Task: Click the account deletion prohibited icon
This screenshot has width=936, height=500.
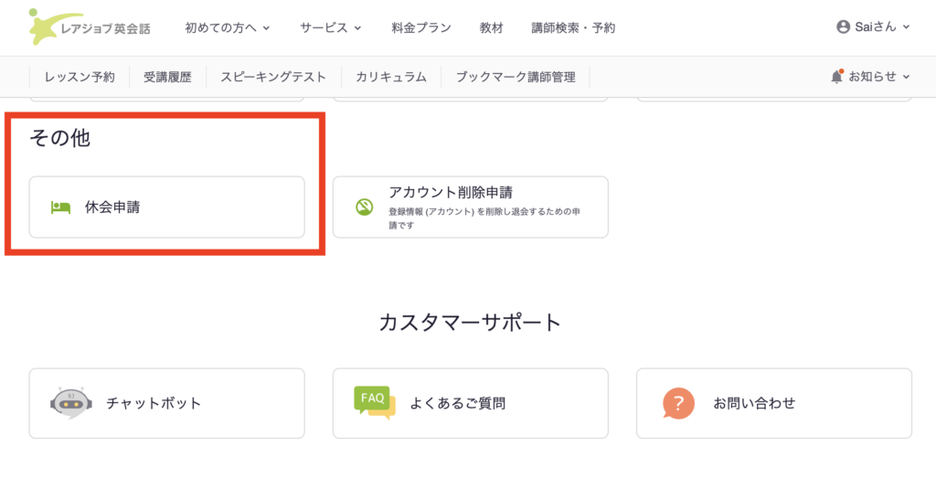Action: [x=364, y=207]
